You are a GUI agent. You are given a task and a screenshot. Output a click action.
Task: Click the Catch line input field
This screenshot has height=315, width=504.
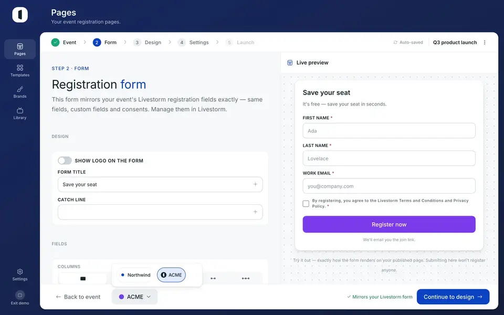click(160, 212)
